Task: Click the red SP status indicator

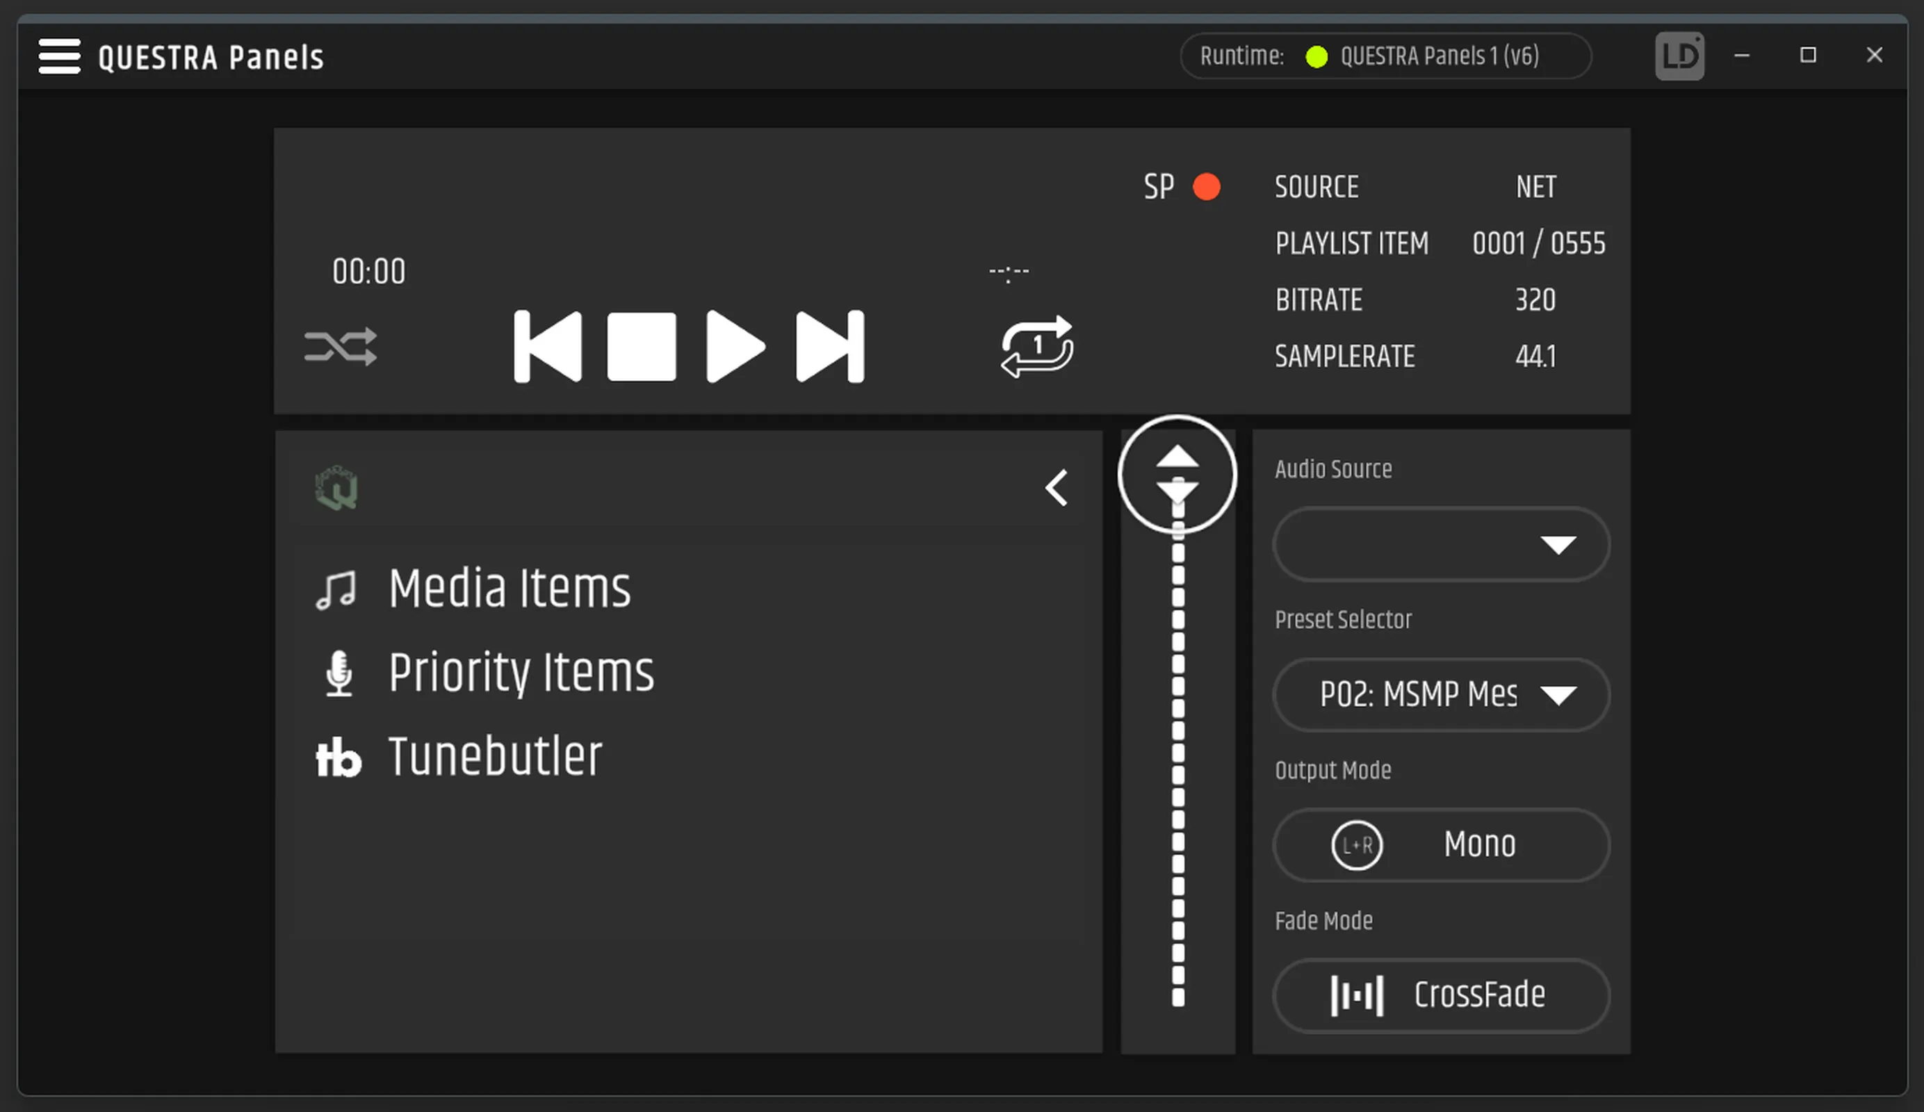Action: [1206, 187]
